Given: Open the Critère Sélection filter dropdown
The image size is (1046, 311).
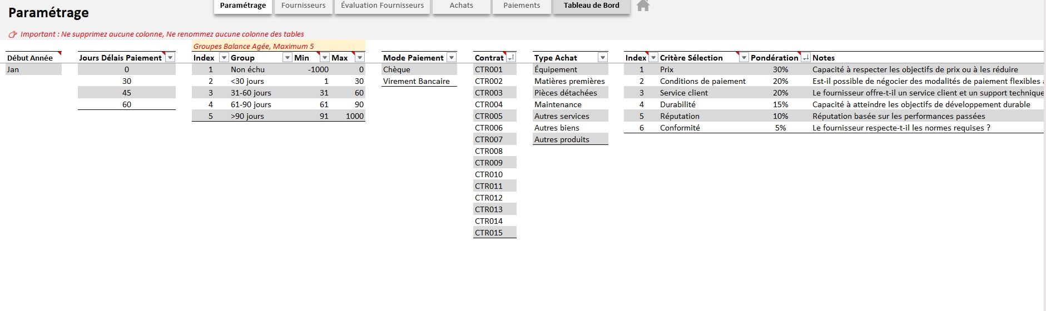Looking at the screenshot, I should click(x=743, y=58).
